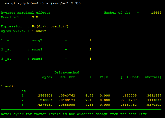
Task: Click smzq3 value 2 in 2._at row
Action: [x=90, y=49]
